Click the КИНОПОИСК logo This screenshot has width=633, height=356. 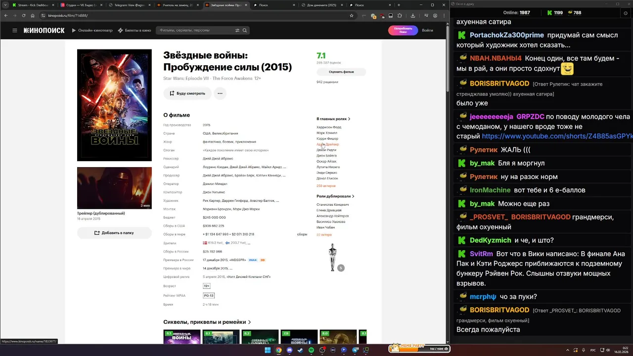(44, 30)
